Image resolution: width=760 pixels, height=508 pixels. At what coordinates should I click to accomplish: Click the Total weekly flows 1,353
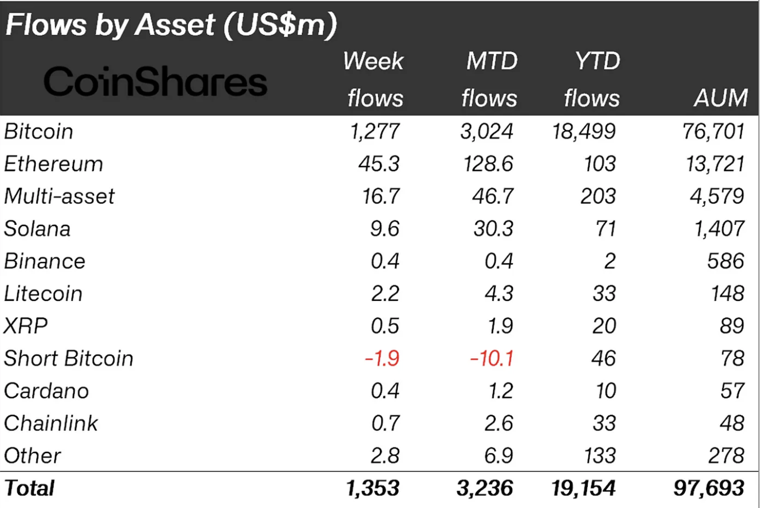click(x=373, y=488)
